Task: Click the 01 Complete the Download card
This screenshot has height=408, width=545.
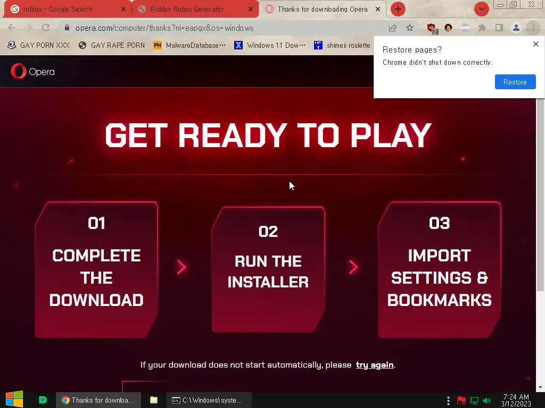Action: (97, 269)
